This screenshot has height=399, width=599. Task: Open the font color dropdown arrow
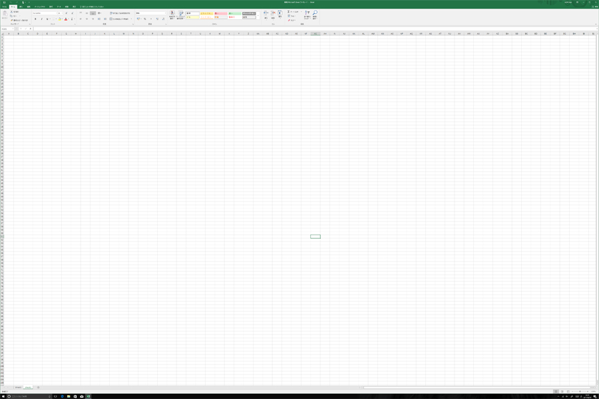point(69,19)
